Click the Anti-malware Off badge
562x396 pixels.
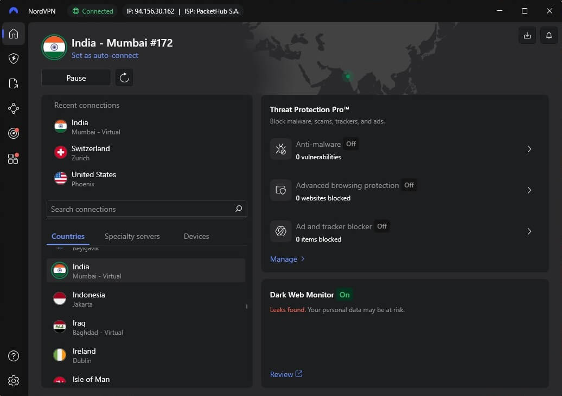[350, 144]
